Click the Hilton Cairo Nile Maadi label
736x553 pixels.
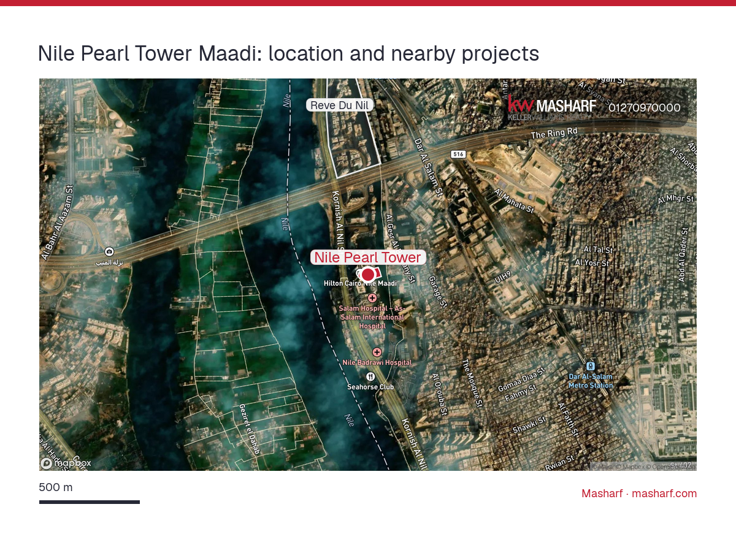click(x=361, y=284)
